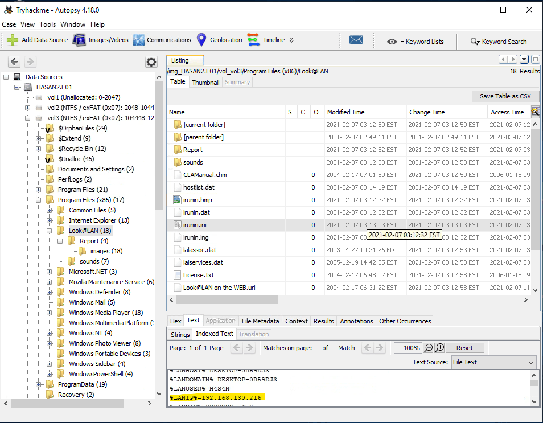Expand the Windows Defender folder node

pyautogui.click(x=50, y=292)
